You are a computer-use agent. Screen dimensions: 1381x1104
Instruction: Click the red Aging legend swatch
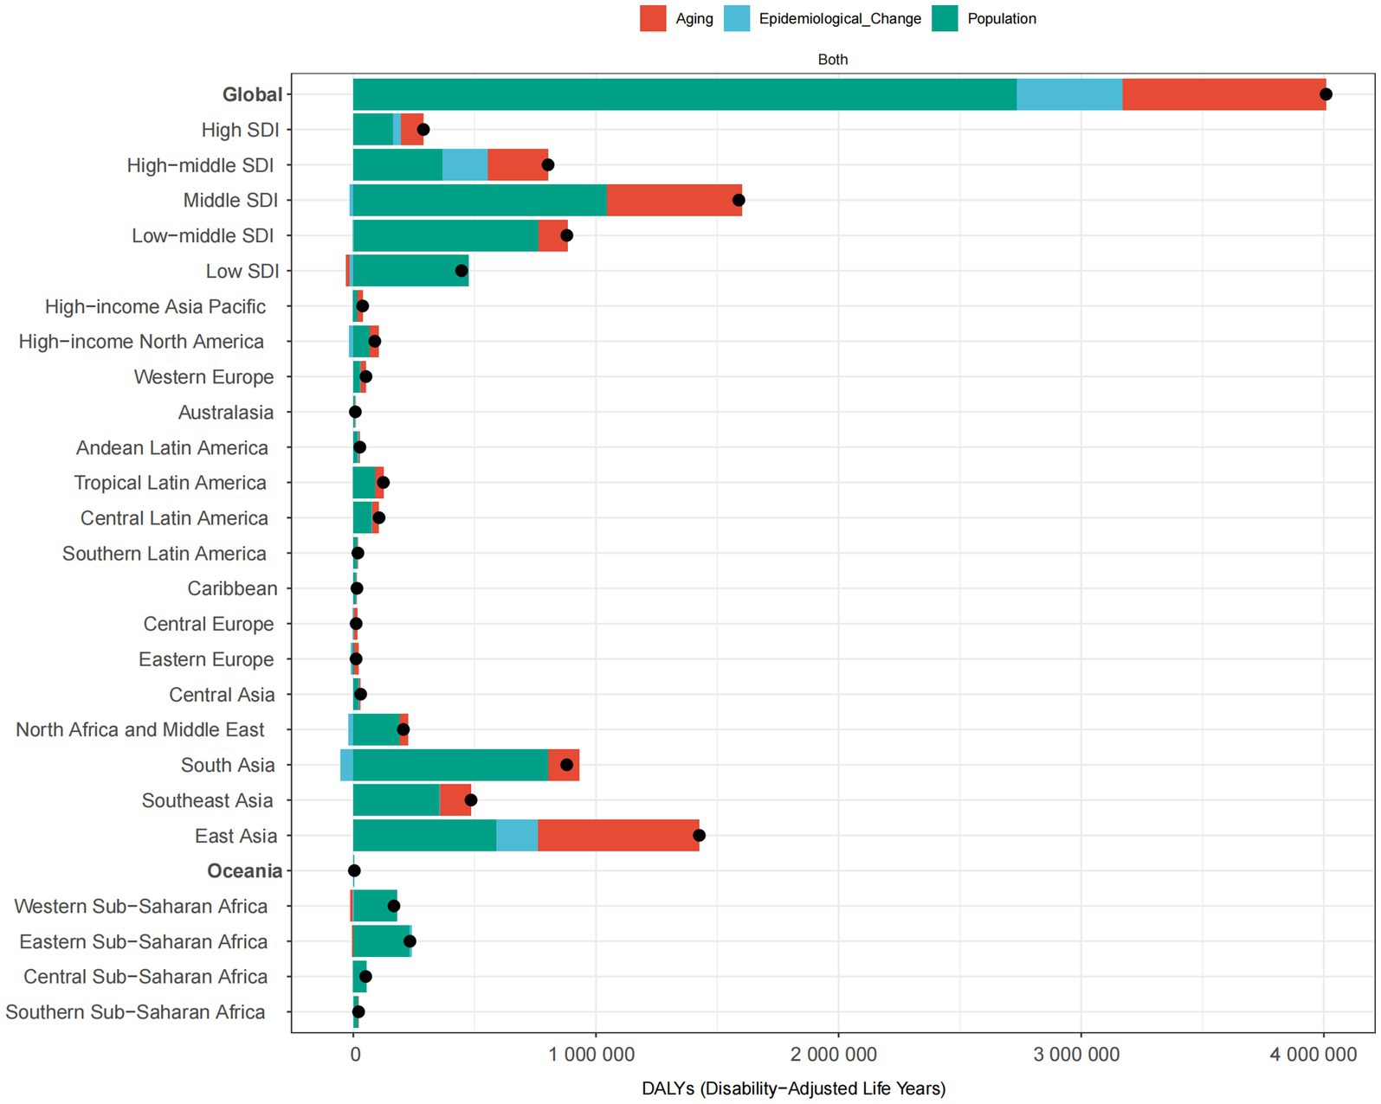[x=653, y=18]
